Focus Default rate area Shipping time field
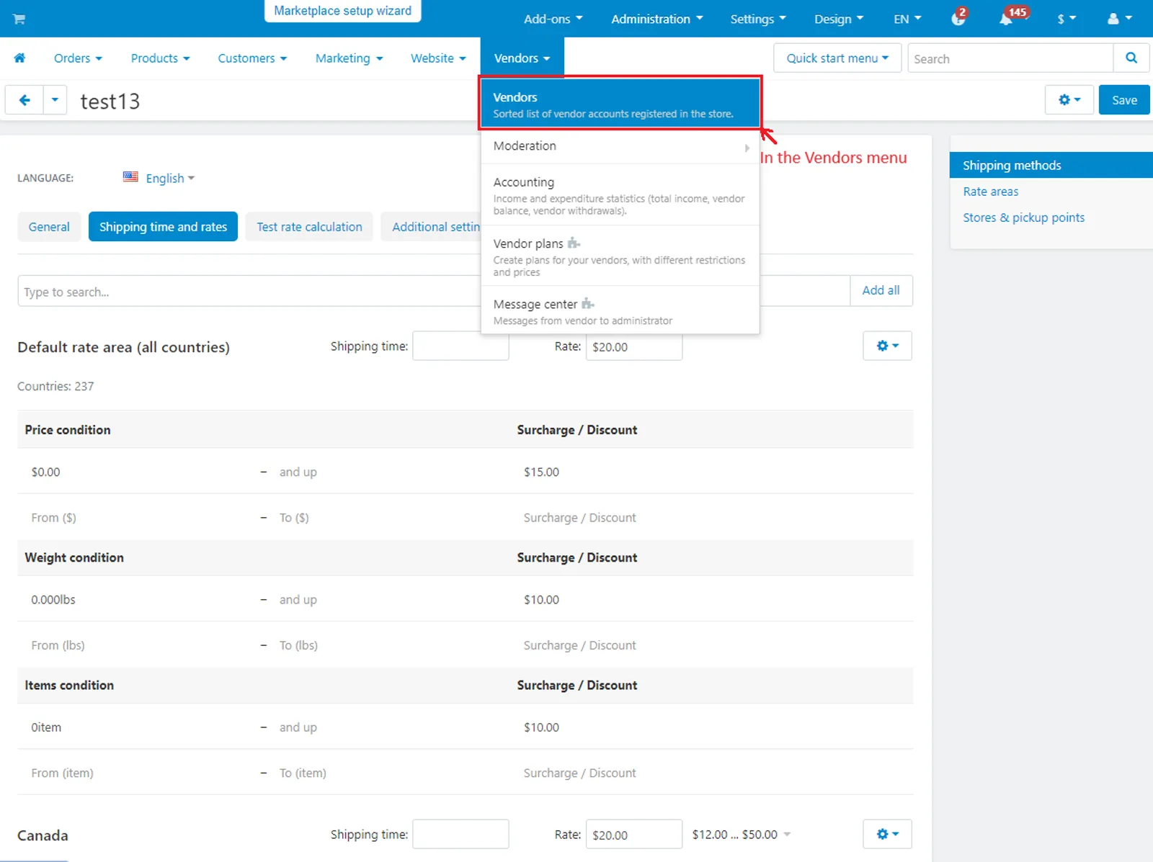The image size is (1153, 862). 460,346
